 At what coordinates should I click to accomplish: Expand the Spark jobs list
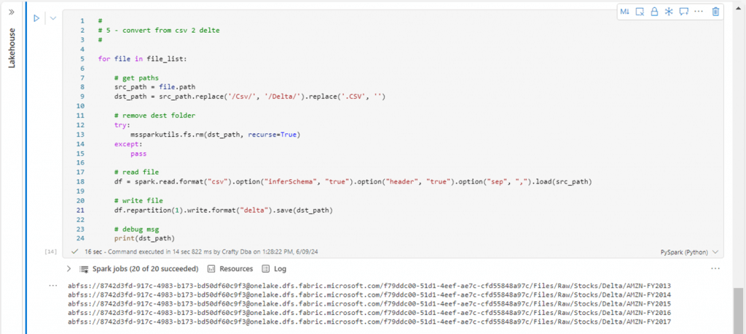68,269
